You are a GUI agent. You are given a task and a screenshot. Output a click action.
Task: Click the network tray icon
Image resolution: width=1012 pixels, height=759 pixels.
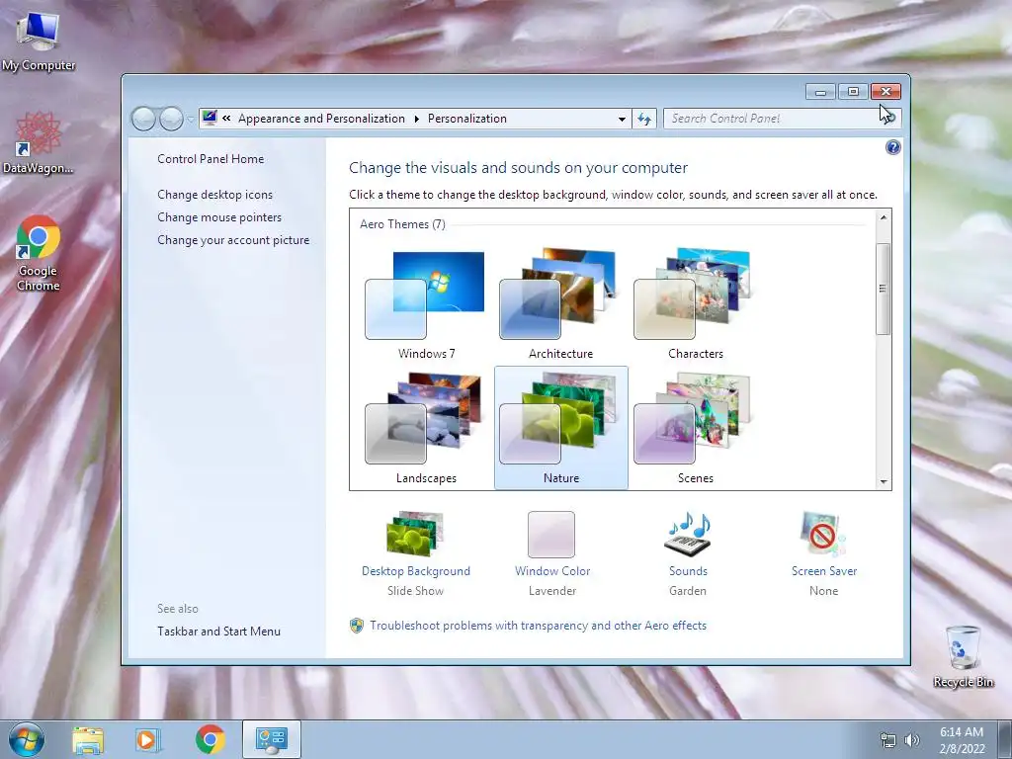(x=888, y=740)
